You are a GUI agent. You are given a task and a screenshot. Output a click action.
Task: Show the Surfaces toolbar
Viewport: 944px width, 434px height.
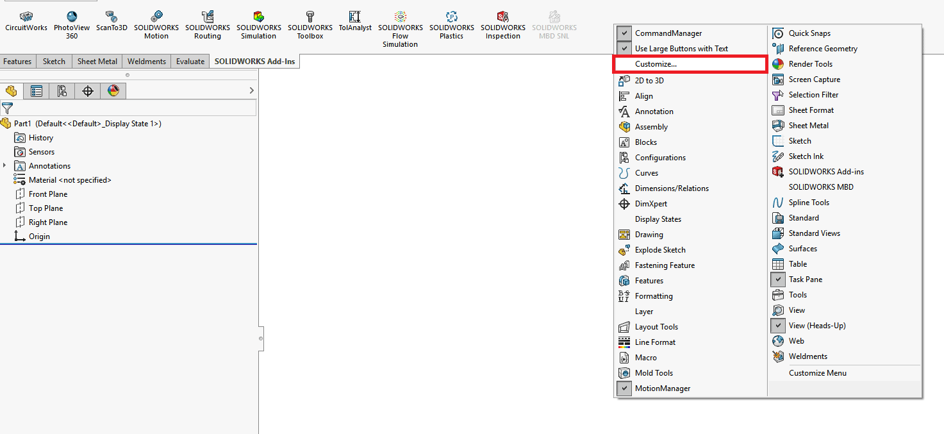[x=845, y=249]
